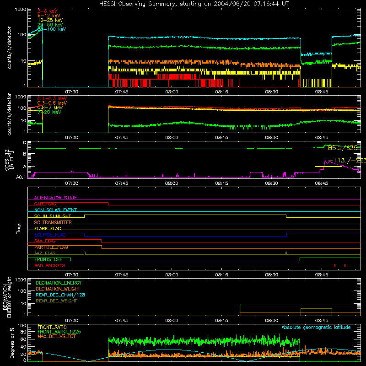Click the FRONT_RATIO_1225 legend label
Viewport: 366px width, 366px height.
(x=59, y=332)
